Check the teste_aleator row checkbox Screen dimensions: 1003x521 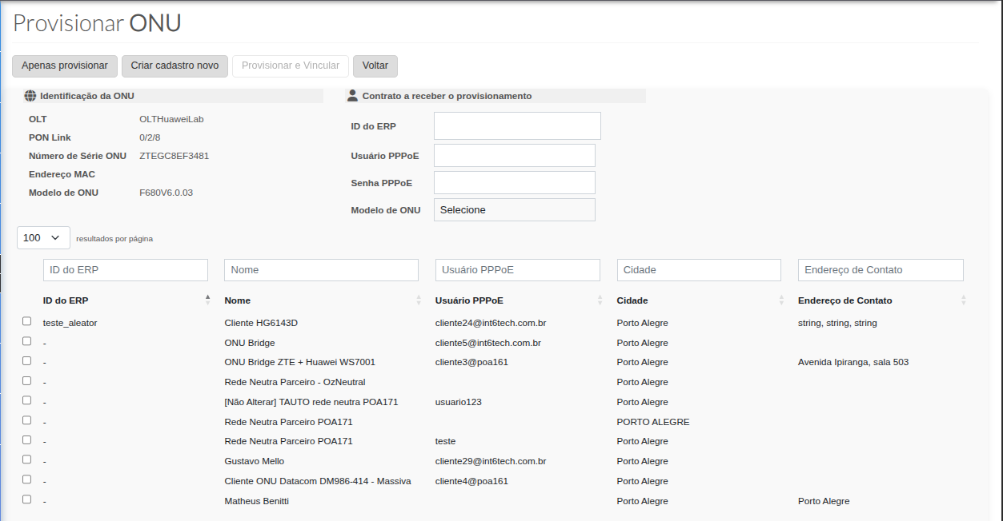27,321
